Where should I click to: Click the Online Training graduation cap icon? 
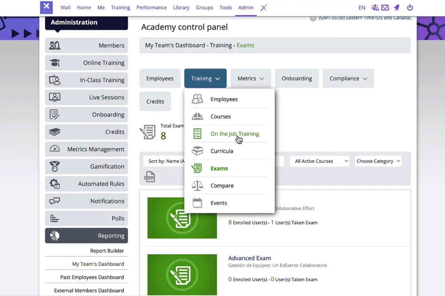coord(55,63)
